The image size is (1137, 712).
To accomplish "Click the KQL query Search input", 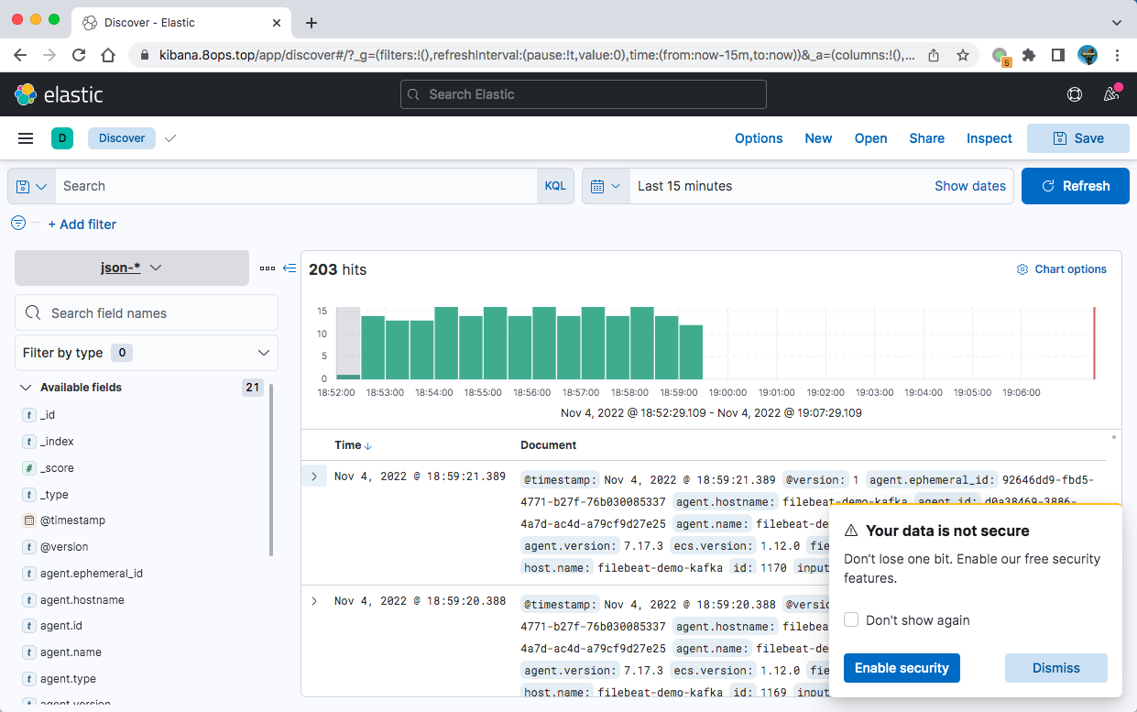I will (x=296, y=186).
